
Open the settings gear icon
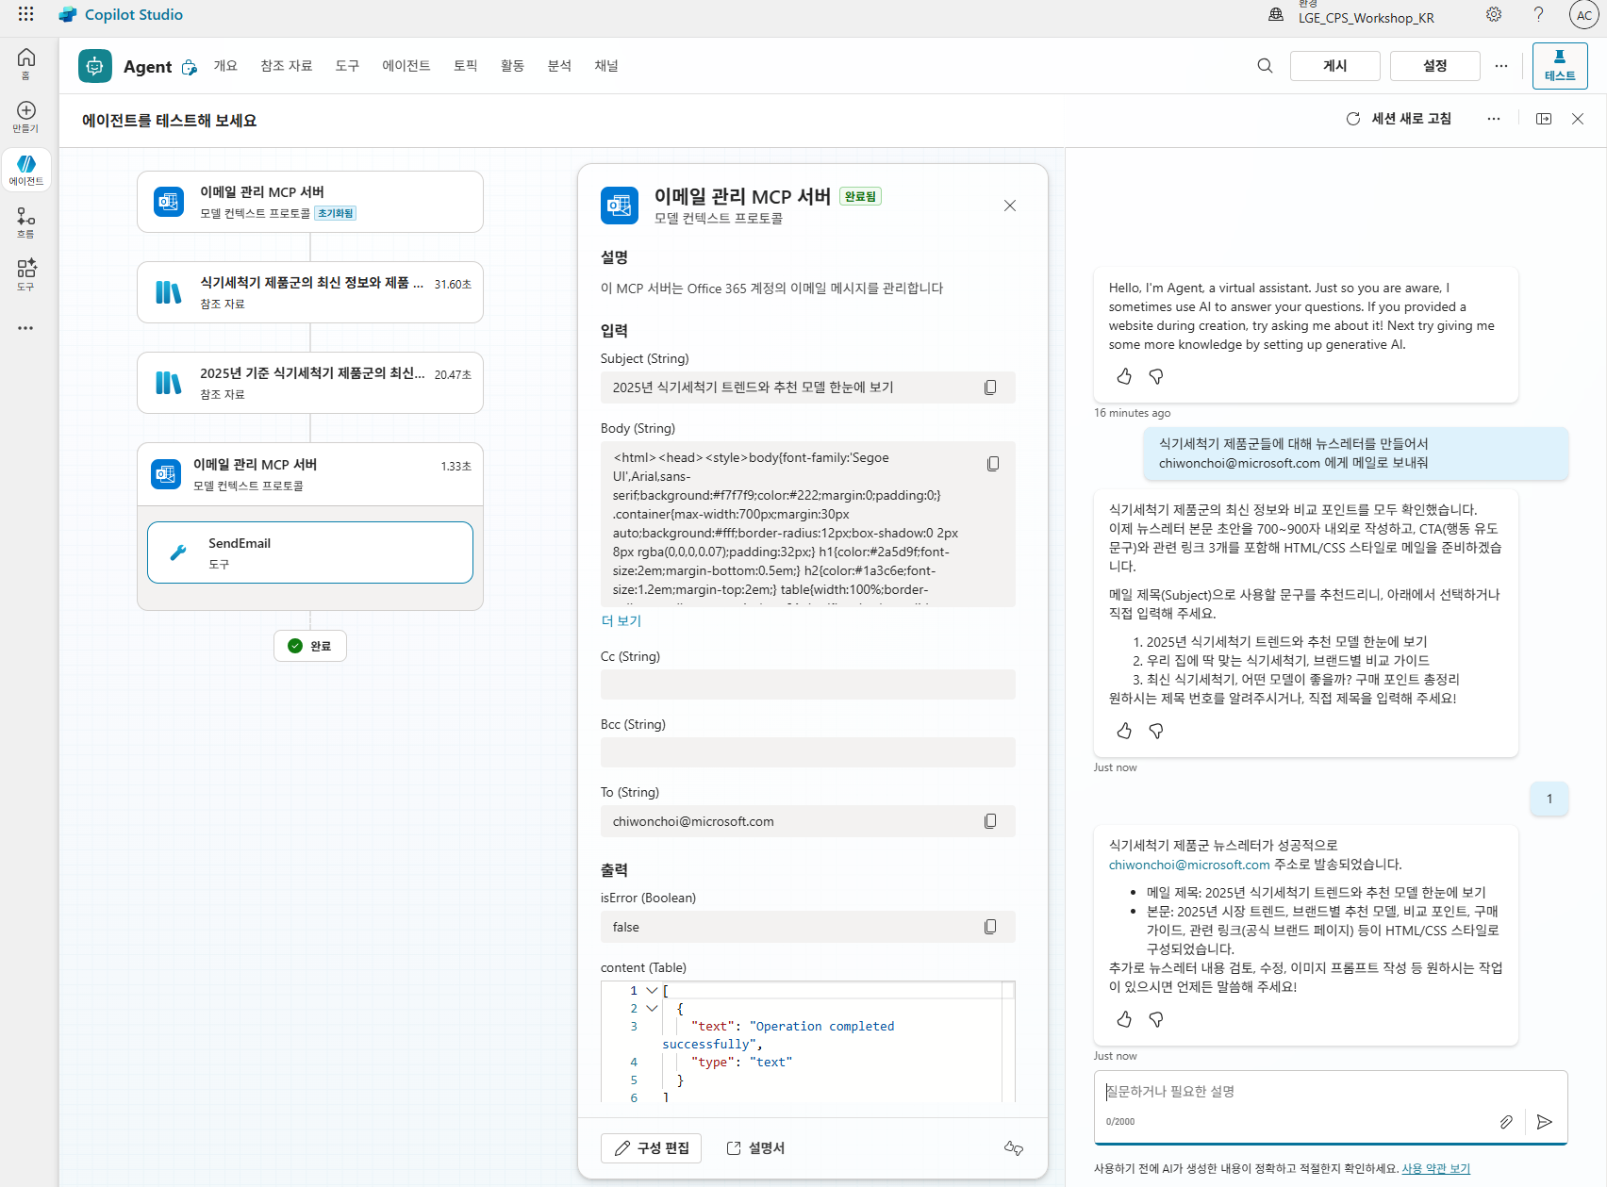[1494, 14]
